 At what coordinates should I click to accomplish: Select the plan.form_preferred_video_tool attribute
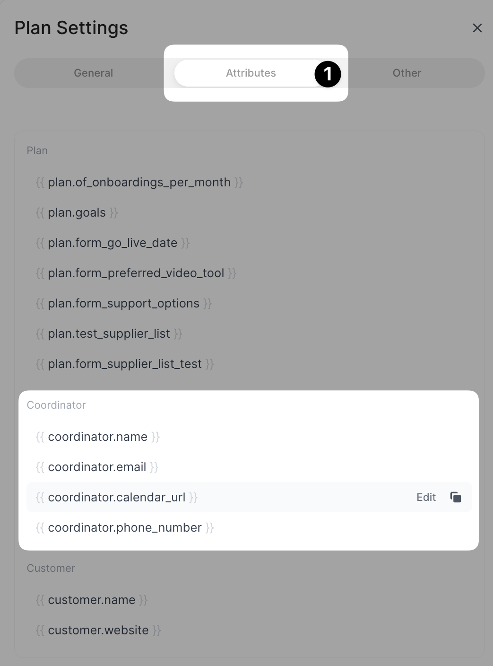click(136, 273)
